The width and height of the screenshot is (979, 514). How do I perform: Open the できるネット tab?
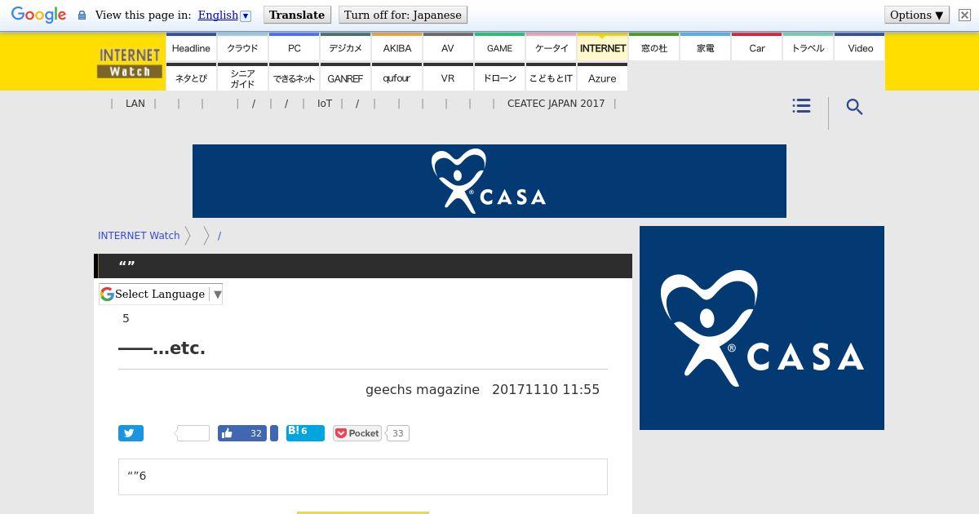coord(295,78)
